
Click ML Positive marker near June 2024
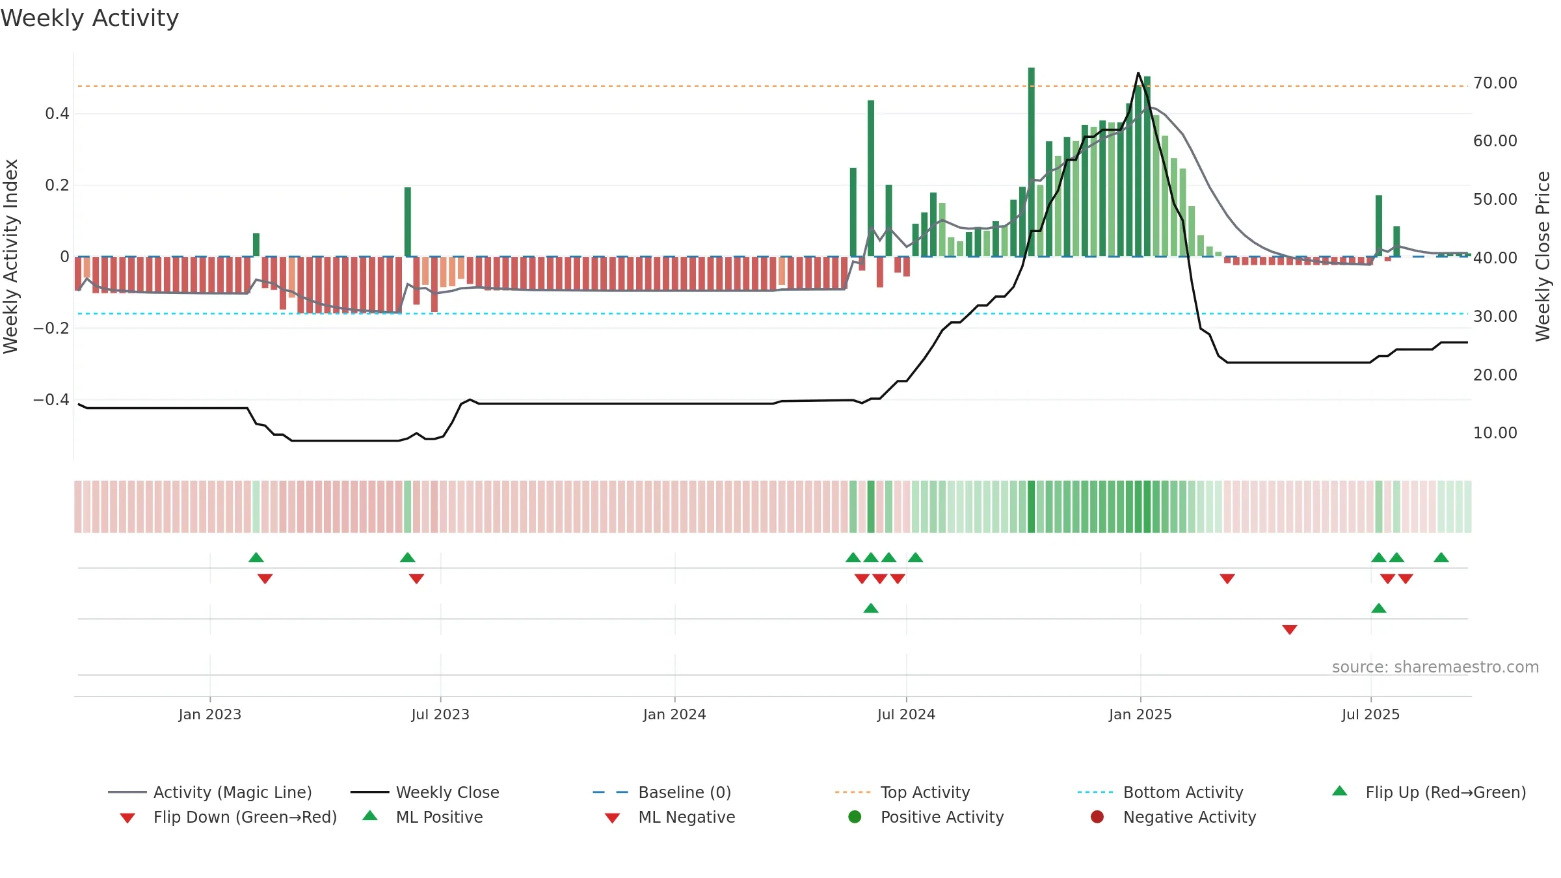tap(871, 608)
